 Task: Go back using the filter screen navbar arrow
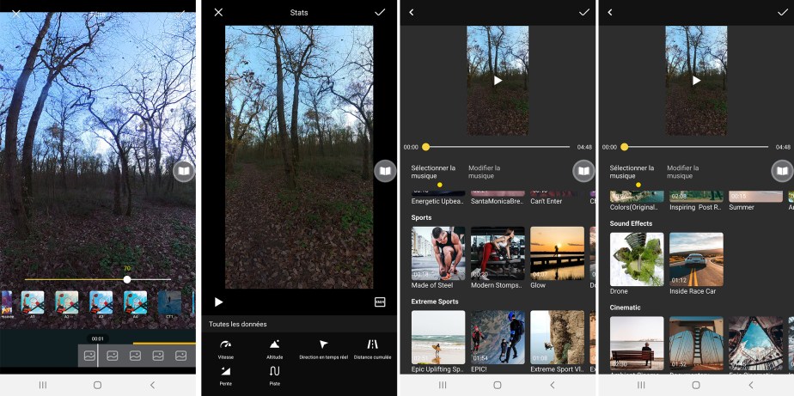tap(152, 385)
